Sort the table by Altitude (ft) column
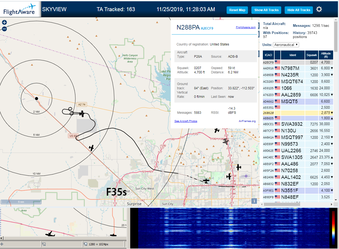 coord(326,55)
